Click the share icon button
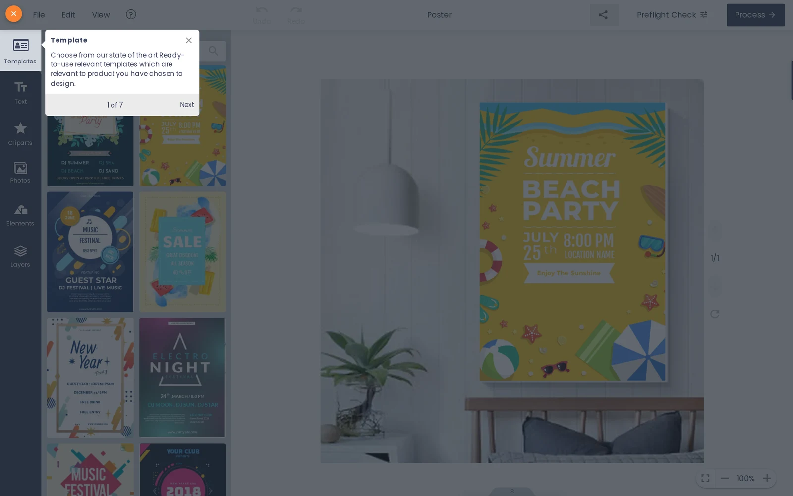 pyautogui.click(x=603, y=15)
